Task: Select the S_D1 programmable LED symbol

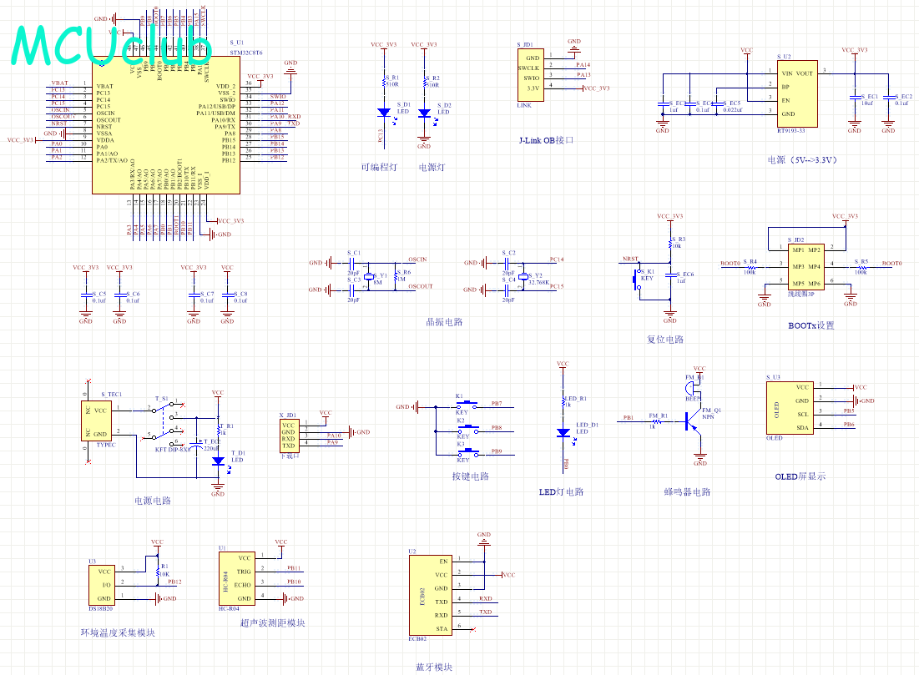Action: pyautogui.click(x=385, y=113)
